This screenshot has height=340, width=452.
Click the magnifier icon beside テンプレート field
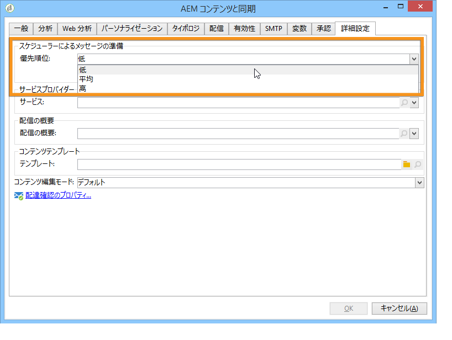(x=418, y=164)
